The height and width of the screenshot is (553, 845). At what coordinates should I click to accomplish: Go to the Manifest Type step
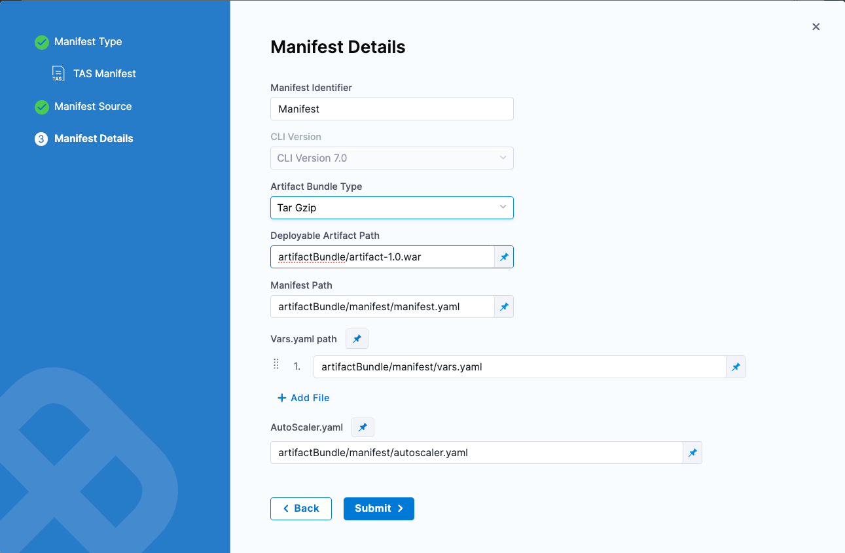(x=88, y=42)
